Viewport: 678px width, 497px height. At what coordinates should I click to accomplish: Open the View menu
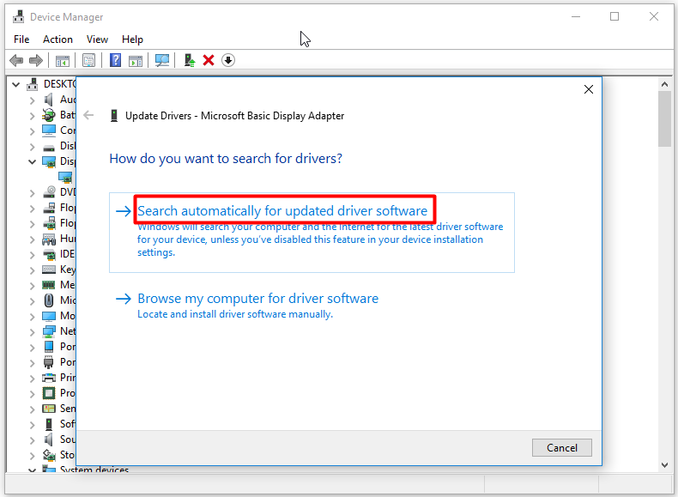click(x=97, y=39)
